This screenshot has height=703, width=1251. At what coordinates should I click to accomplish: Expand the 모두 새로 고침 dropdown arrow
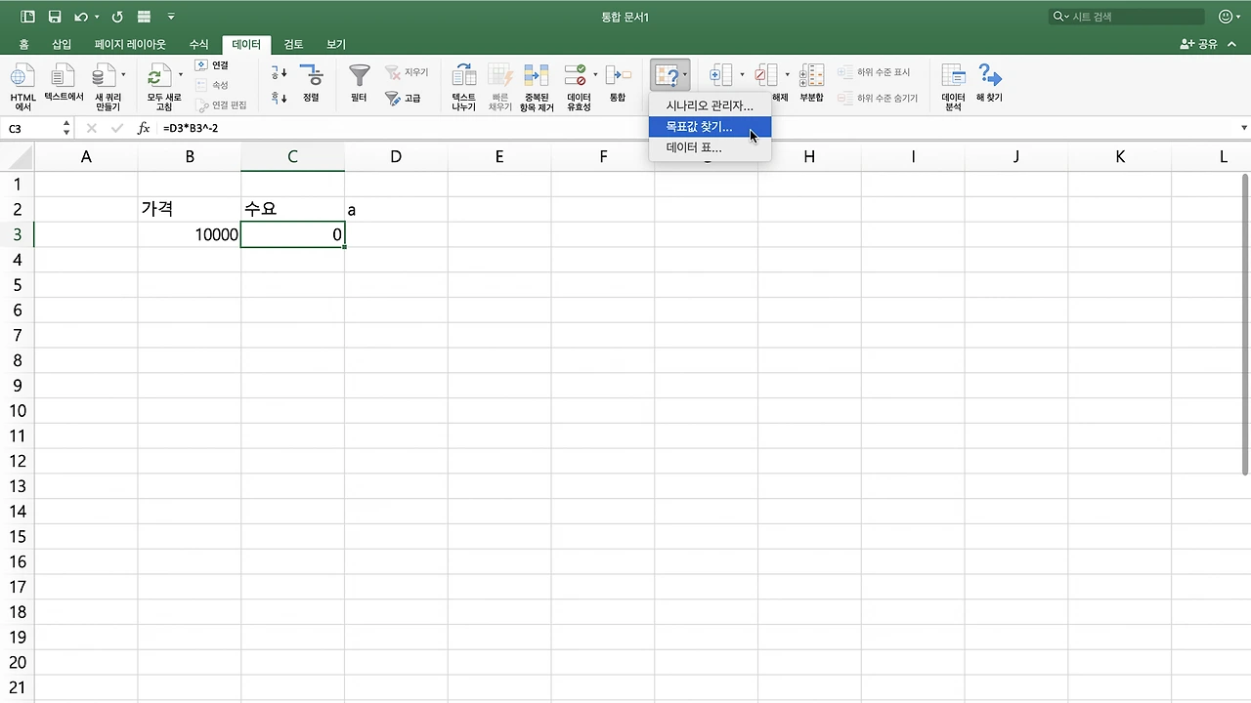point(180,75)
